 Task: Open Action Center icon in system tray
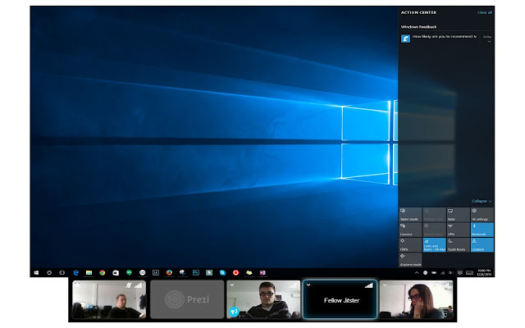click(x=460, y=273)
